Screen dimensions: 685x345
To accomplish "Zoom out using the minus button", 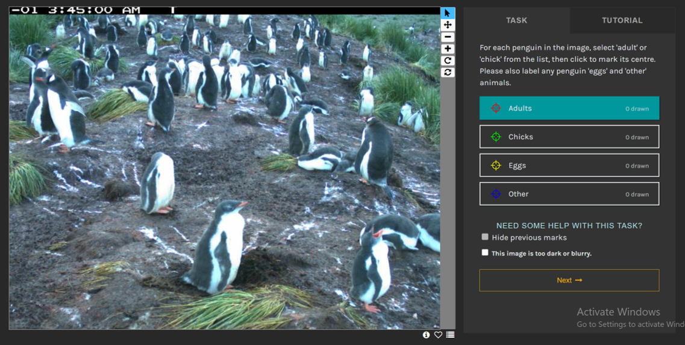I will [447, 37].
